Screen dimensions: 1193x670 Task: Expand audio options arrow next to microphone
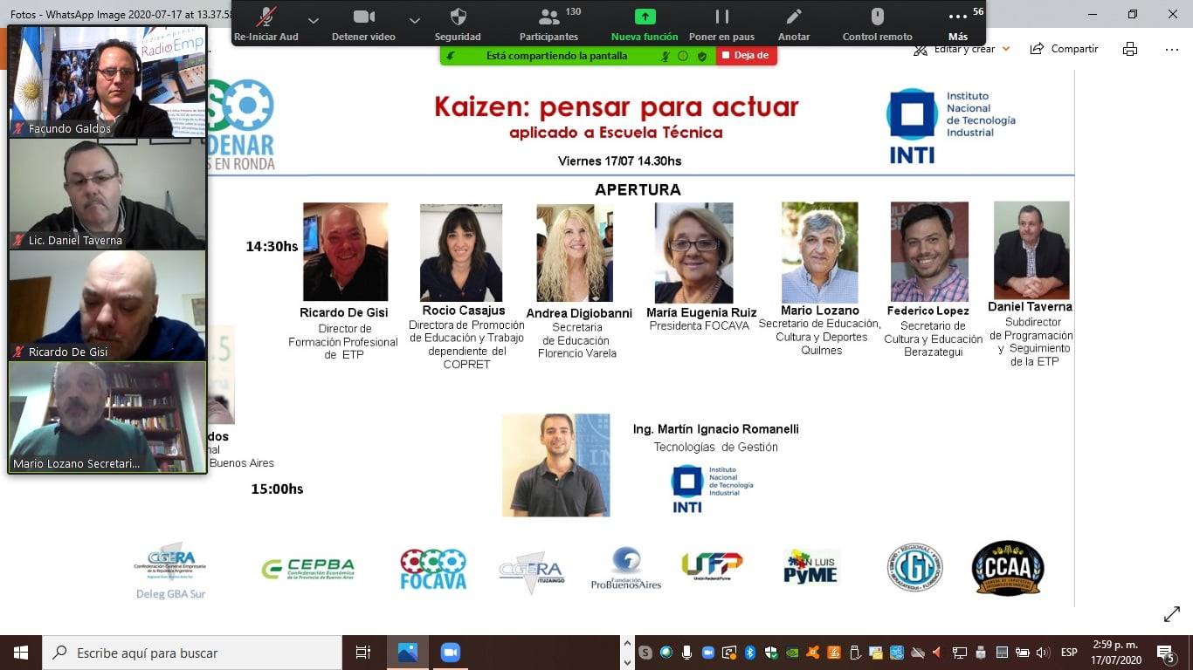tap(314, 20)
